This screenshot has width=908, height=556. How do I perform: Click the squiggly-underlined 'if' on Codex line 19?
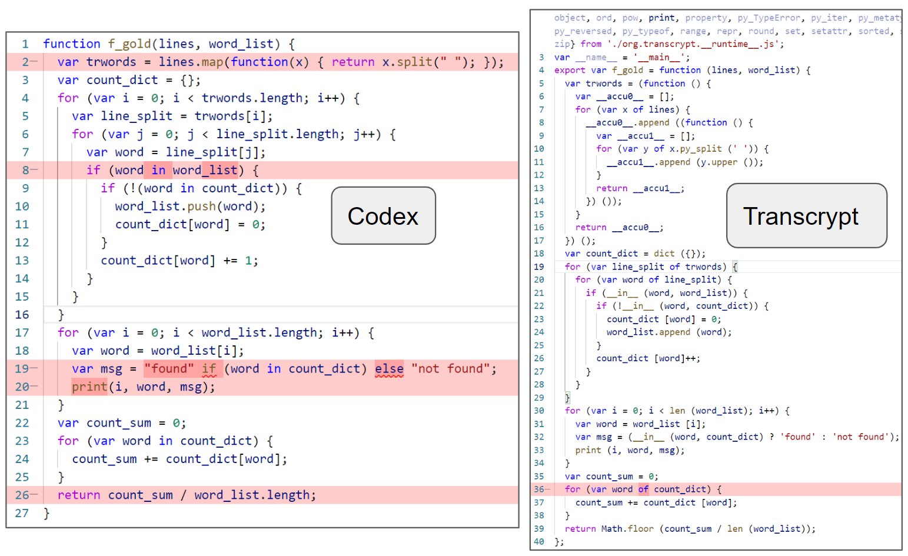pyautogui.click(x=209, y=369)
